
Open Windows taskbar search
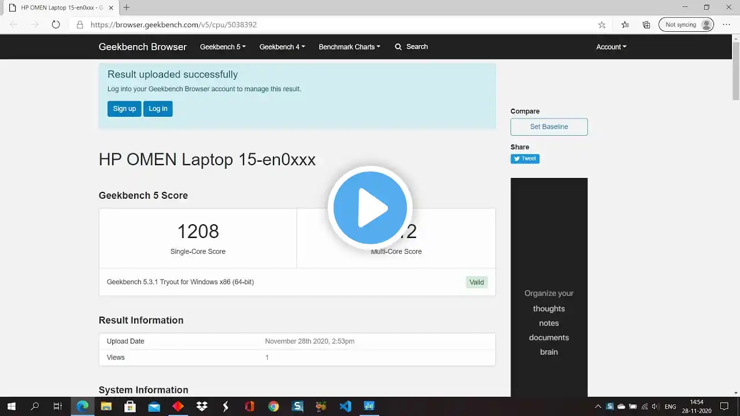point(35,406)
